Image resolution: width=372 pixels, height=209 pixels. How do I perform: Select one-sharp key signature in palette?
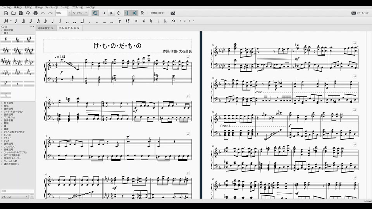(6, 40)
